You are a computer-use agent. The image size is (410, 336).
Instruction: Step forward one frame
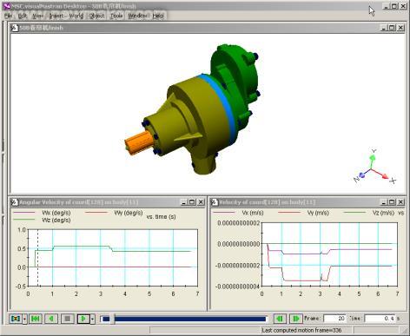295,319
